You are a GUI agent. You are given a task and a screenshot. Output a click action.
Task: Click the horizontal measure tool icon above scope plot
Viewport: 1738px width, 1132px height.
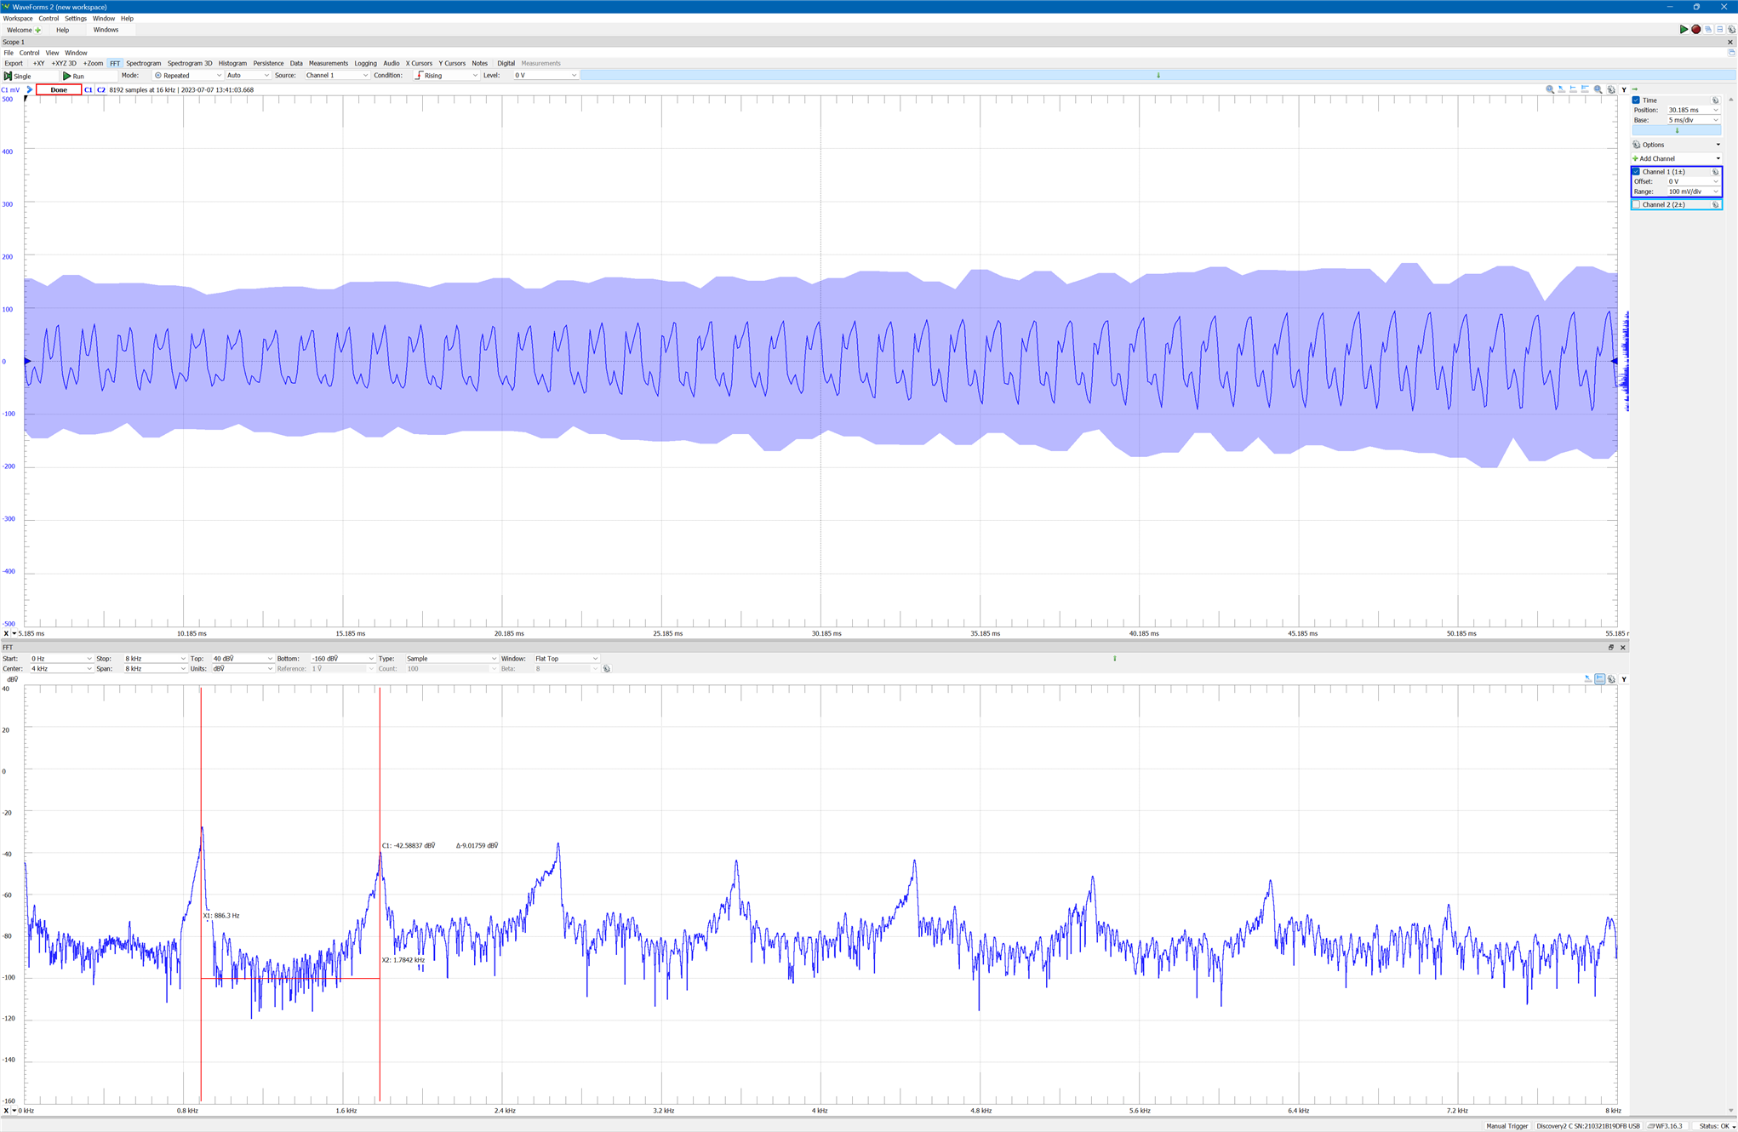(1574, 89)
